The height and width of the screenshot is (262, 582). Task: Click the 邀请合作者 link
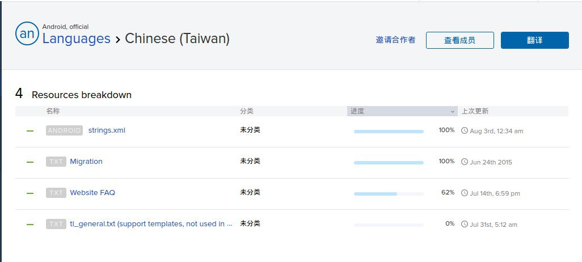(x=395, y=40)
